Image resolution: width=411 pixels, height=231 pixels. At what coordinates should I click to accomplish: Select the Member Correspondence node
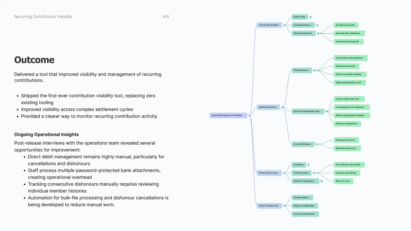[305, 181]
